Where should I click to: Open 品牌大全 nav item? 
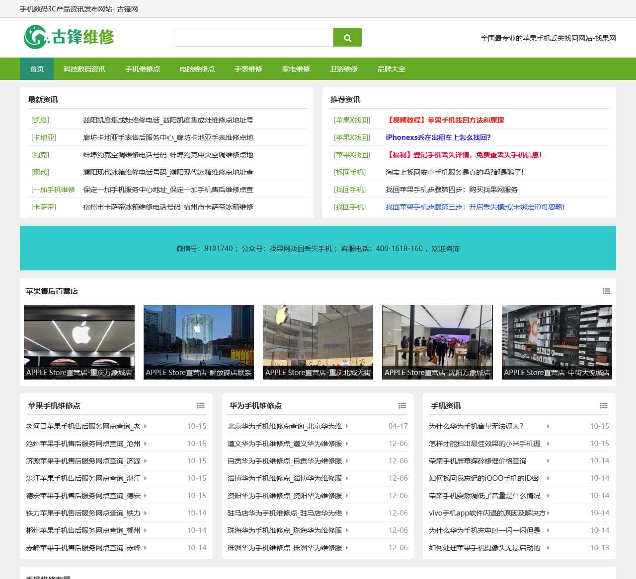pos(392,69)
